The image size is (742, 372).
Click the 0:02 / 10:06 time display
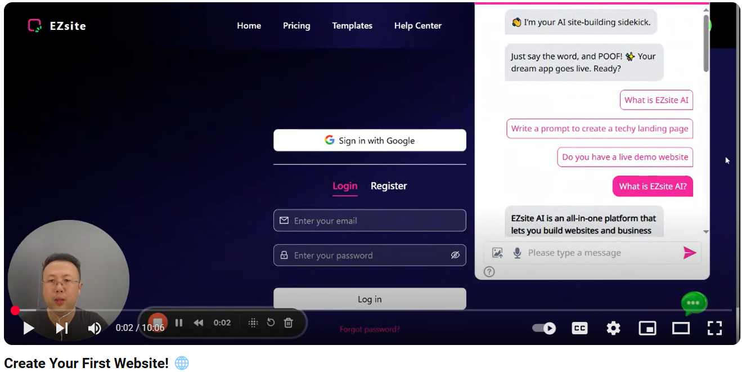coord(140,328)
